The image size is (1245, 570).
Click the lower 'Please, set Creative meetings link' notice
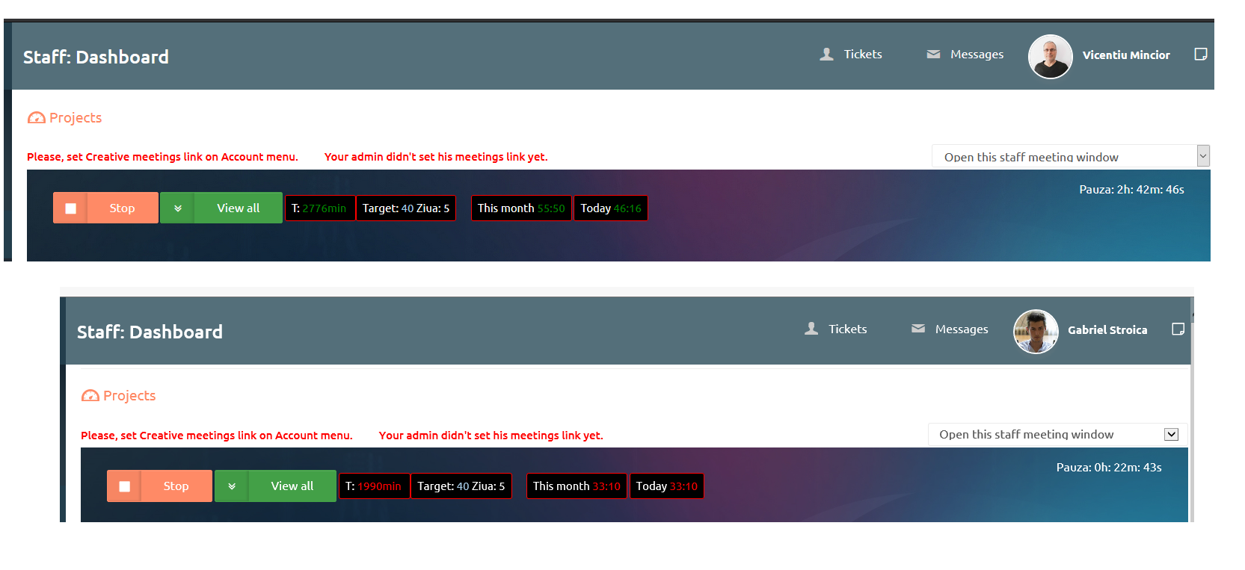click(217, 436)
